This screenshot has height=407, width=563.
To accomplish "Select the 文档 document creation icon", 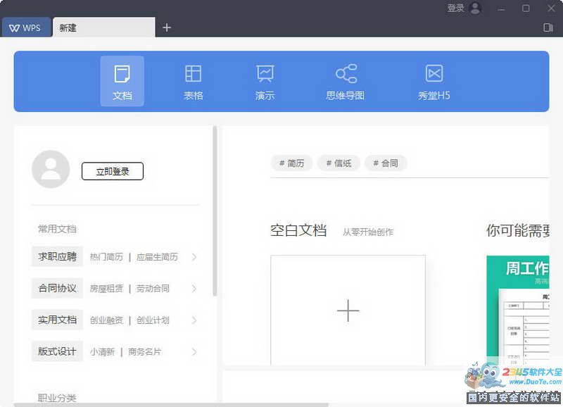I will point(122,80).
